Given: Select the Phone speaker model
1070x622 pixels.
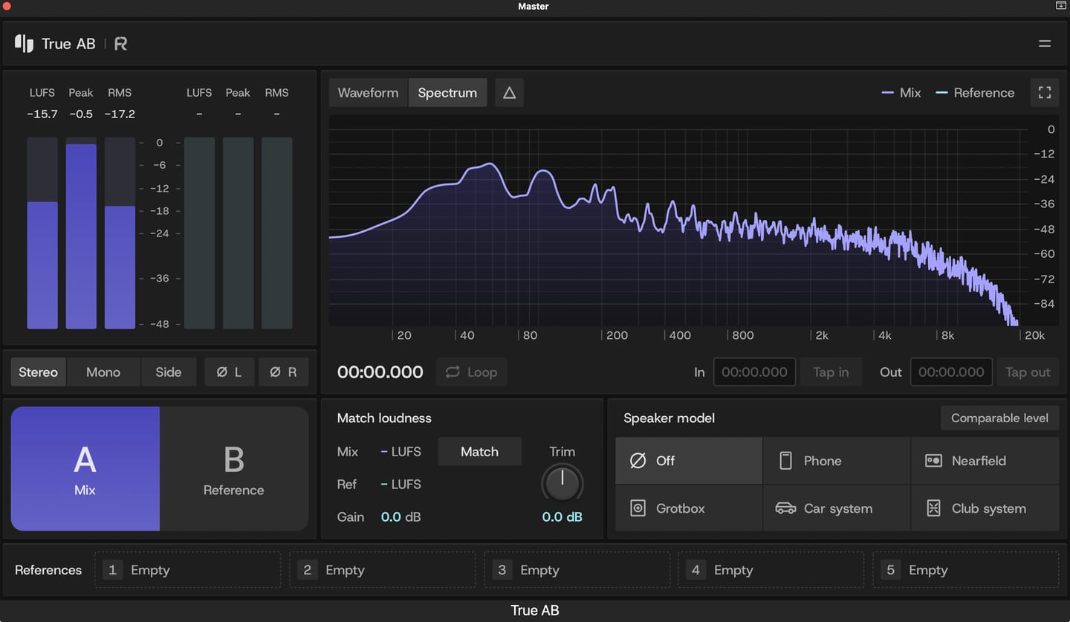Looking at the screenshot, I should coord(837,461).
